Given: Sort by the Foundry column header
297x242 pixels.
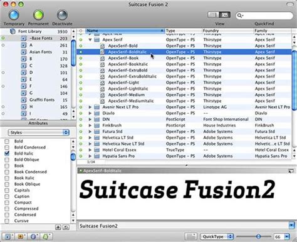Looking at the screenshot, I should (x=227, y=31).
